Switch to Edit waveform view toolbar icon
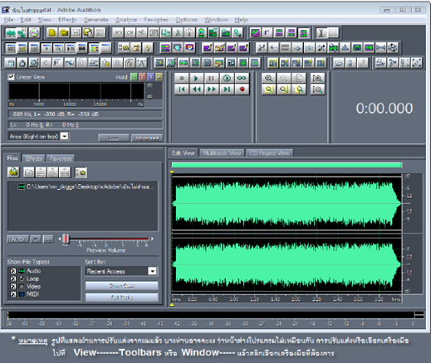Image resolution: width=431 pixels, height=363 pixels. 11,33
